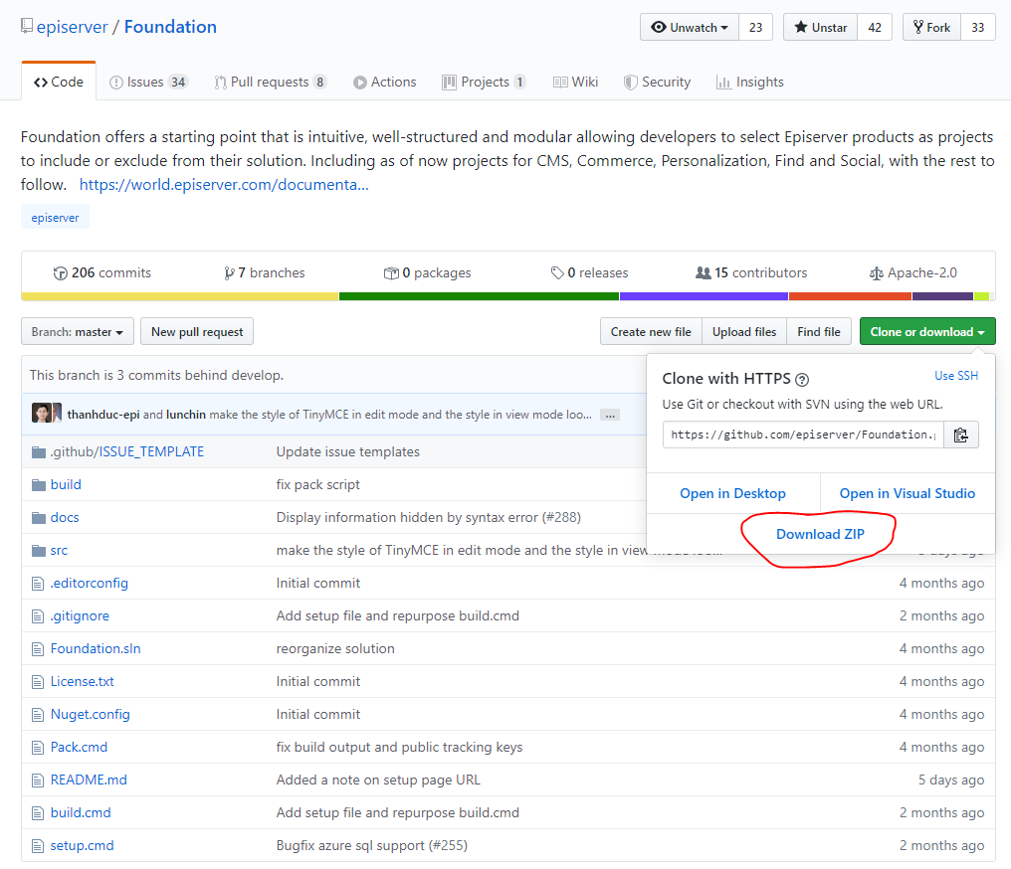1011x869 pixels.
Task: View the 42 stargazers count
Action: click(875, 27)
